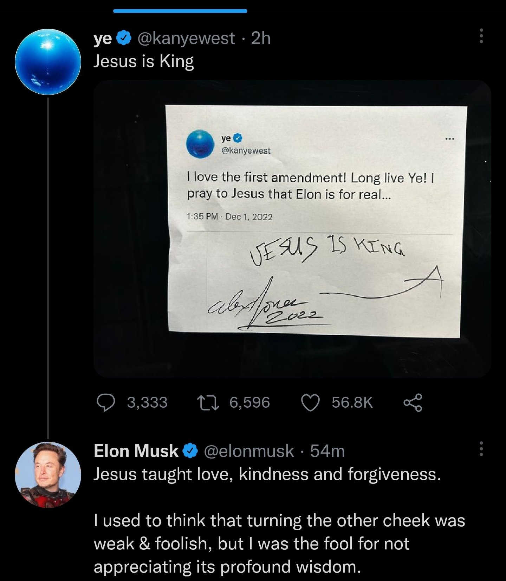Viewport: 506px width, 581px height.
Task: Open the 2h timestamp on ye's tweet
Action: (261, 38)
